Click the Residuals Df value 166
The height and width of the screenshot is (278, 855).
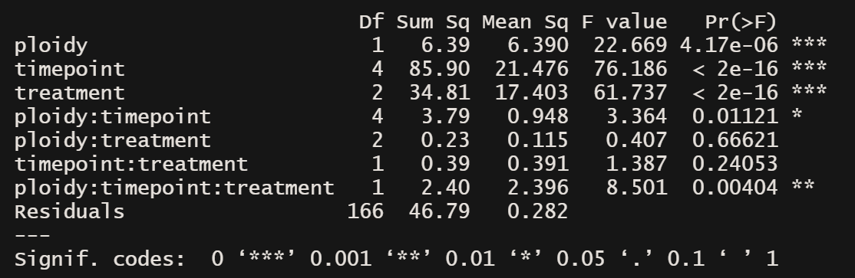coord(365,211)
